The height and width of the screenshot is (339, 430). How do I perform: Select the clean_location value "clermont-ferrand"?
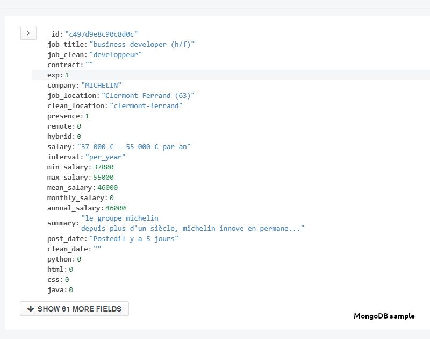pyautogui.click(x=146, y=105)
